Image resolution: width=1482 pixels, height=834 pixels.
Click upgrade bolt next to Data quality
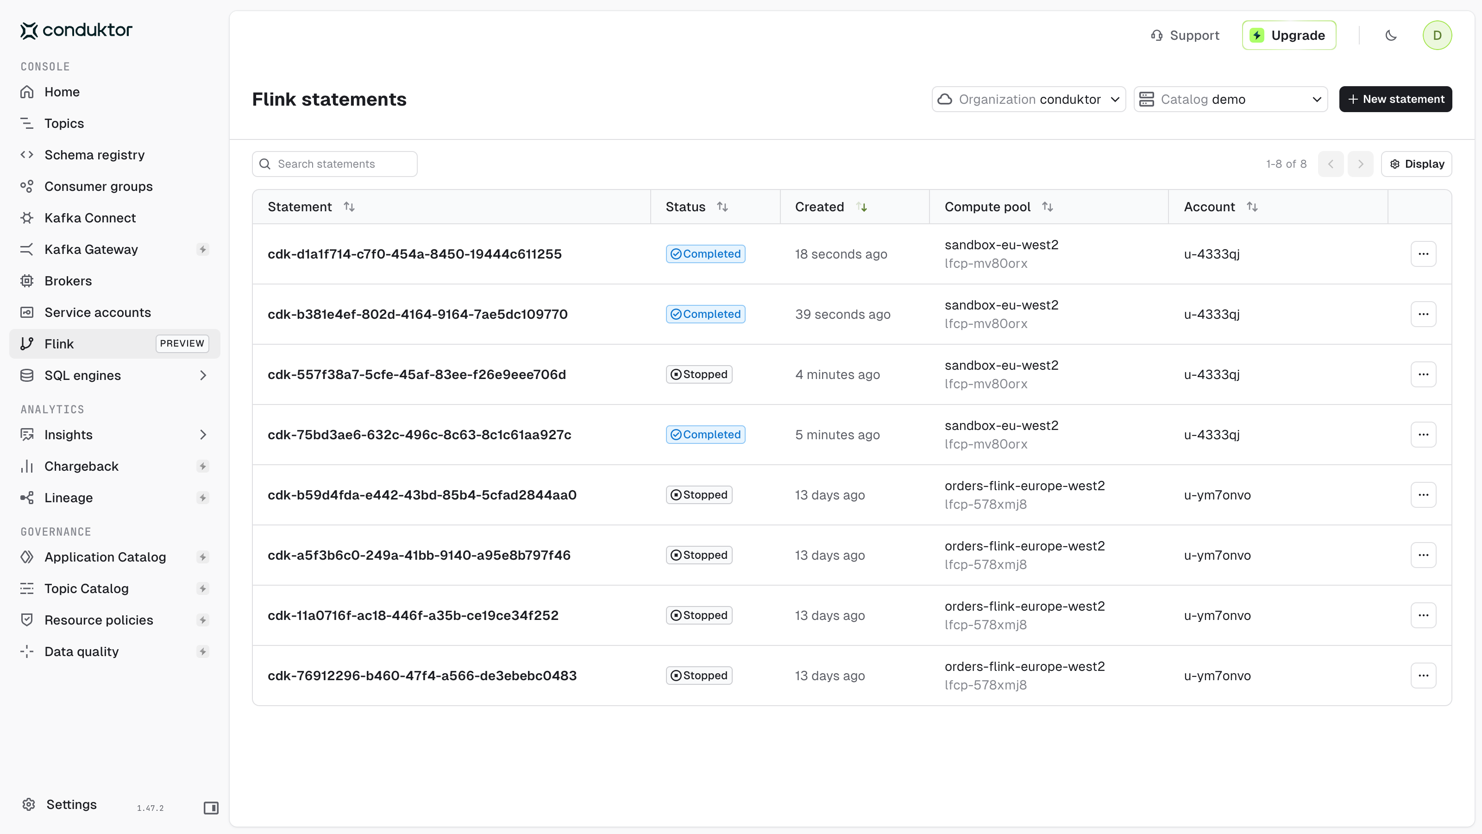[202, 651]
